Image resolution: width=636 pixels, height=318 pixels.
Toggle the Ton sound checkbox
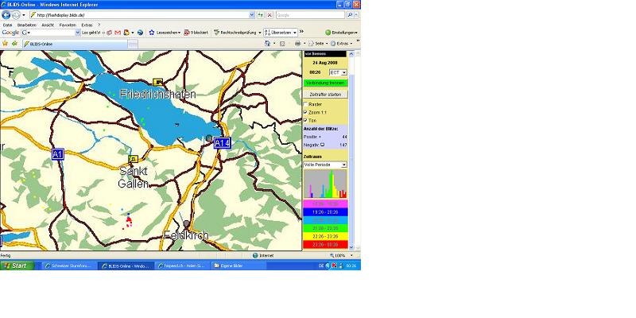[306, 120]
